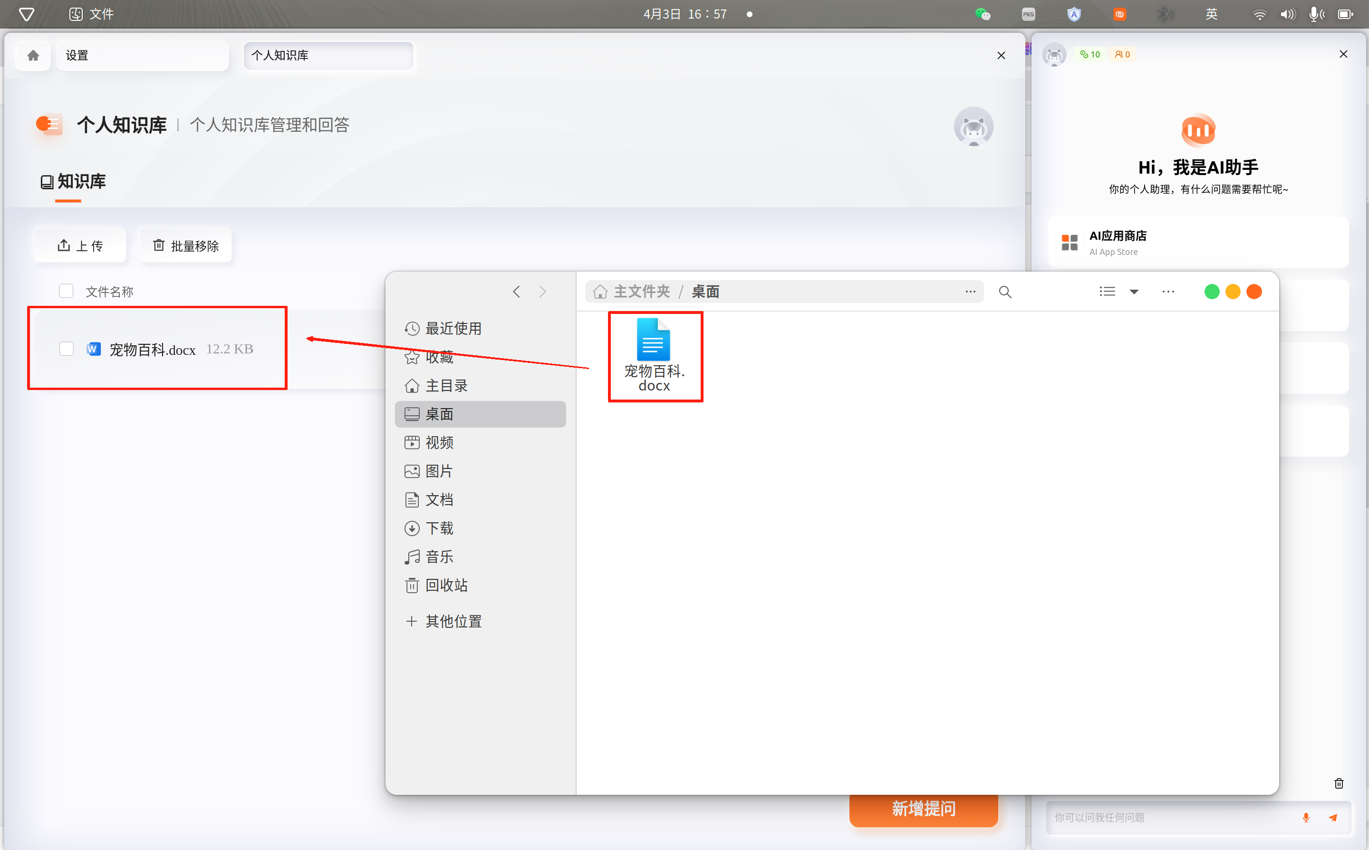
Task: Click the send arrow icon in chat
Action: point(1333,817)
